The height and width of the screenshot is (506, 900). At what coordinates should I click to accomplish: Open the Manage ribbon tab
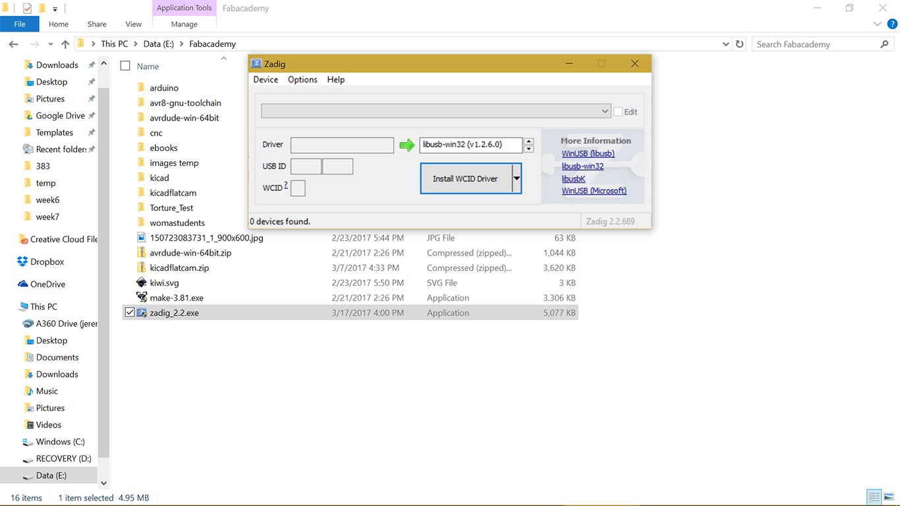(x=184, y=24)
